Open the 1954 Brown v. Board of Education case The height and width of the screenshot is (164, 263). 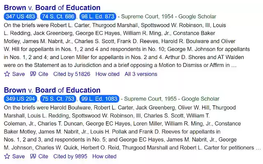[x=52, y=8]
